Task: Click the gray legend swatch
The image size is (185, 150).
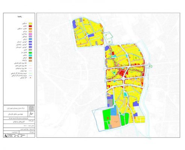Action: click(x=30, y=50)
